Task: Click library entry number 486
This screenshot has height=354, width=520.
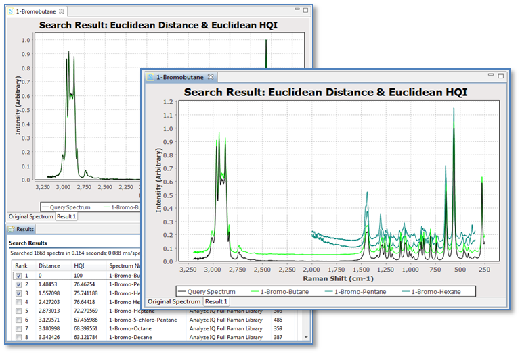Action: coord(278,320)
